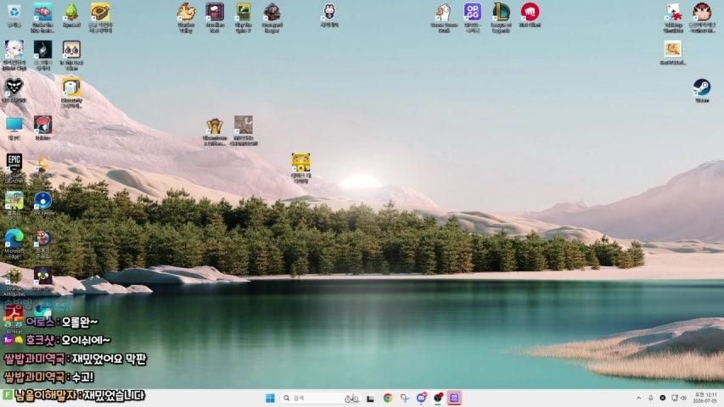The height and width of the screenshot is (407, 724).
Task: Open the taskbar clock and date
Action: (706, 398)
